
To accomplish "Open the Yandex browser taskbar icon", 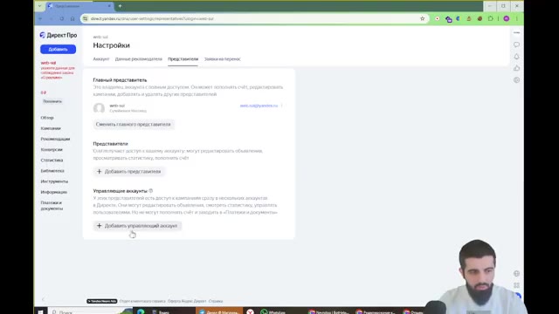I will [x=251, y=311].
